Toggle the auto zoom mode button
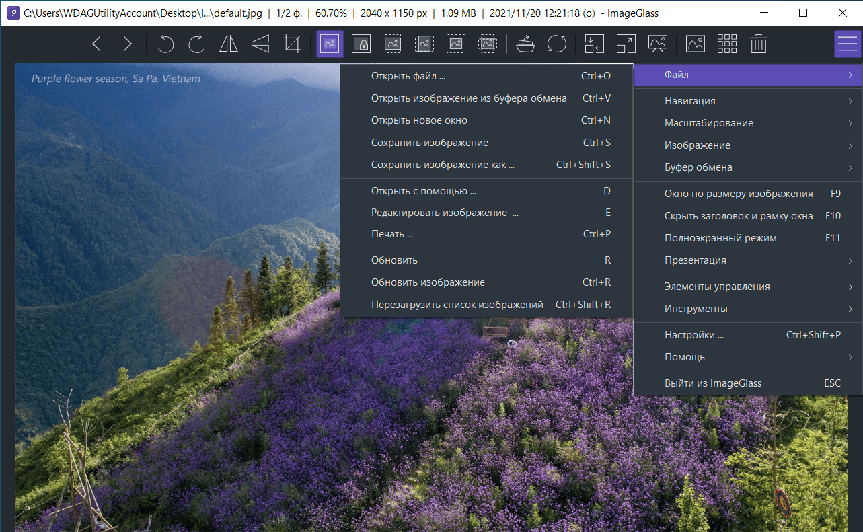The height and width of the screenshot is (532, 863). coord(330,44)
